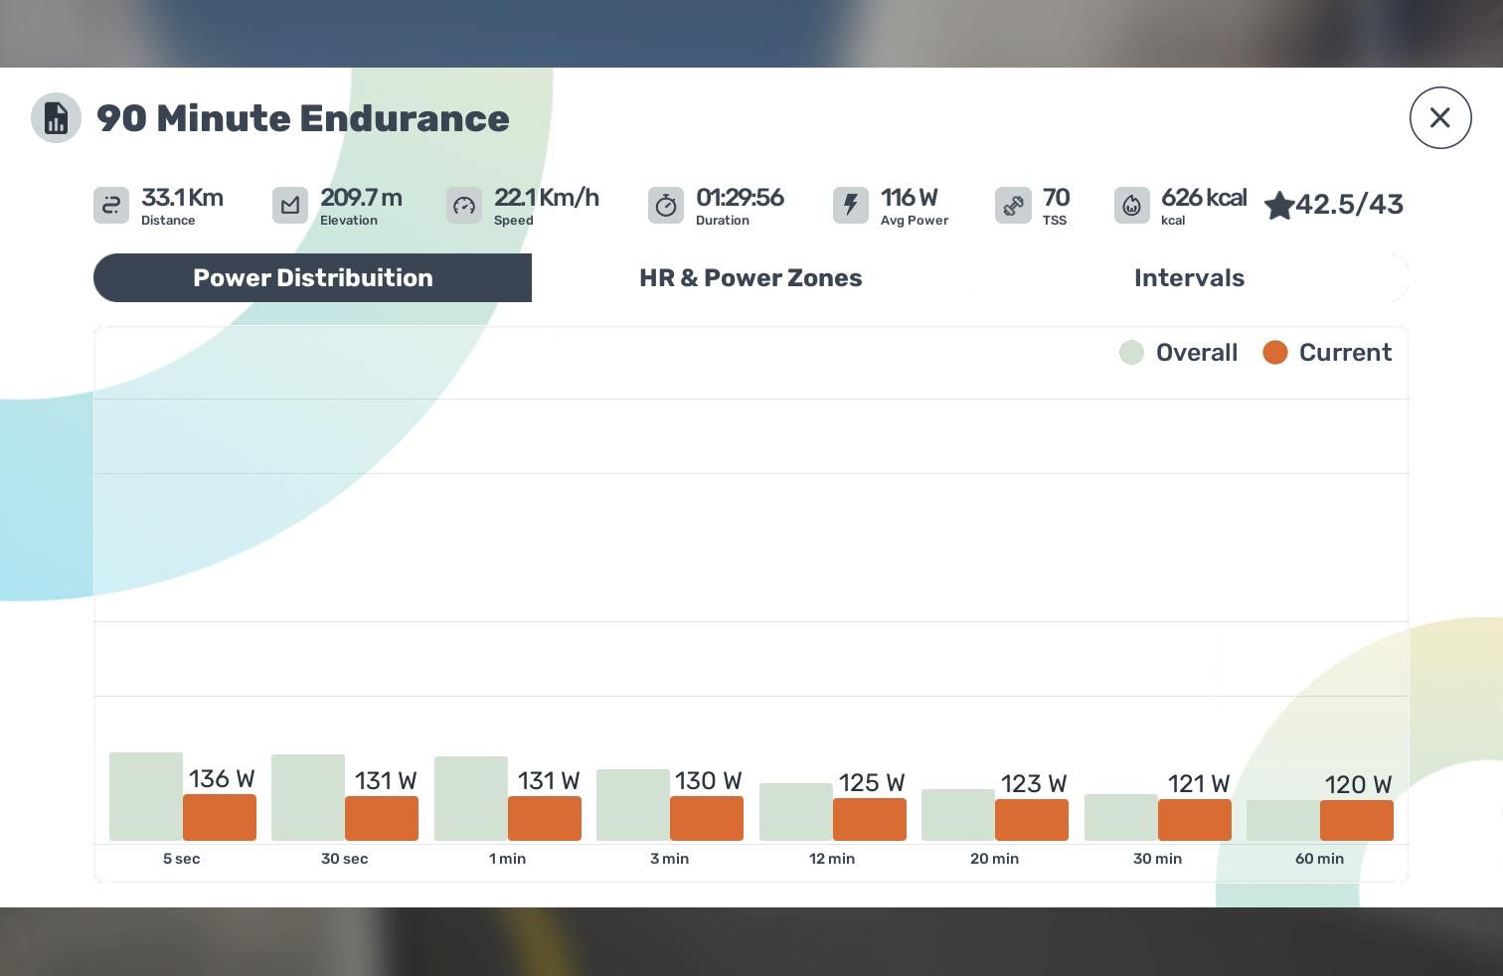
Task: Click the Distance route icon
Action: pyautogui.click(x=111, y=206)
